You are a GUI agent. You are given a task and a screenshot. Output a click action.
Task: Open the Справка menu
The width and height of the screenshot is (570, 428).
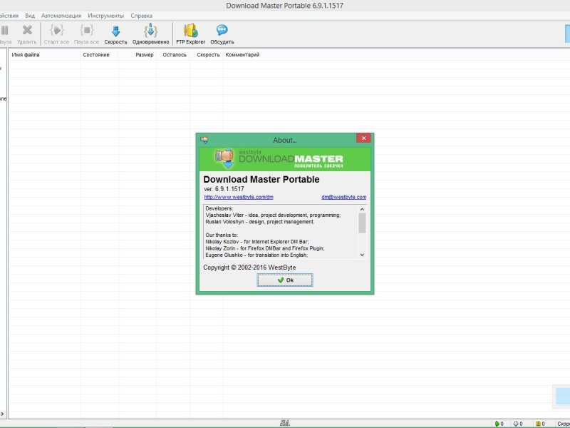(x=141, y=16)
